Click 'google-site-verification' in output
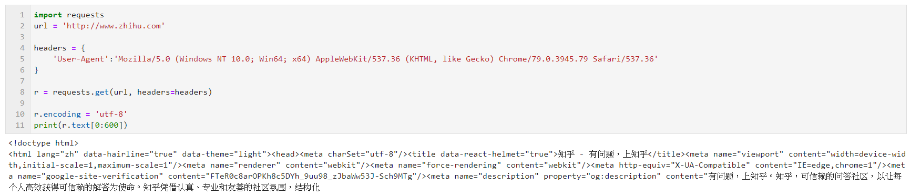Screen dimensions: 911x196 coord(103,176)
